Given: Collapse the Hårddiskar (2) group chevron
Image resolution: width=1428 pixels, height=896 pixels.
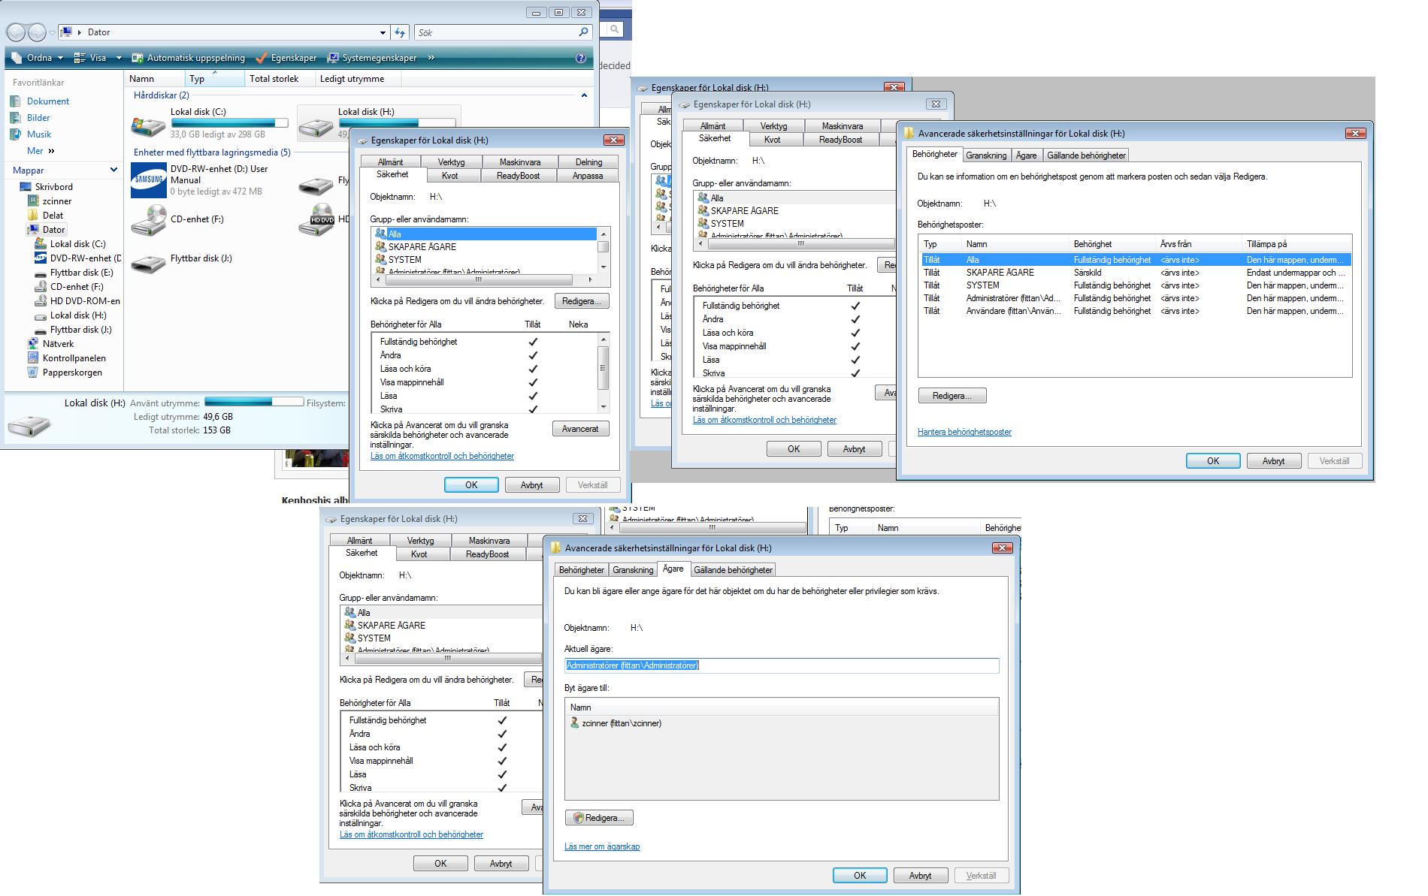Looking at the screenshot, I should pos(584,95).
